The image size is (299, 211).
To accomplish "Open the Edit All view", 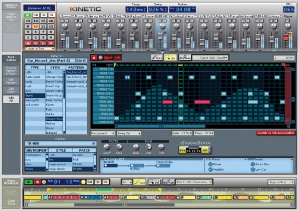I will pyautogui.click(x=11, y=99).
